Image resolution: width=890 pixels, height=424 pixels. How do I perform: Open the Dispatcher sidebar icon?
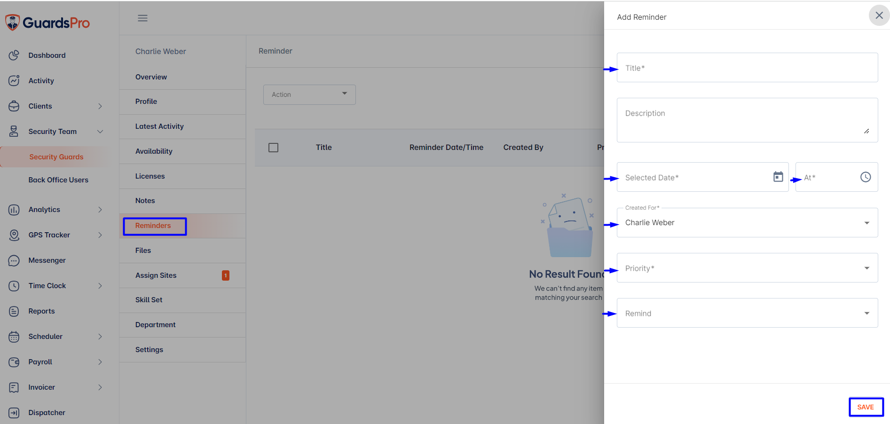point(14,412)
